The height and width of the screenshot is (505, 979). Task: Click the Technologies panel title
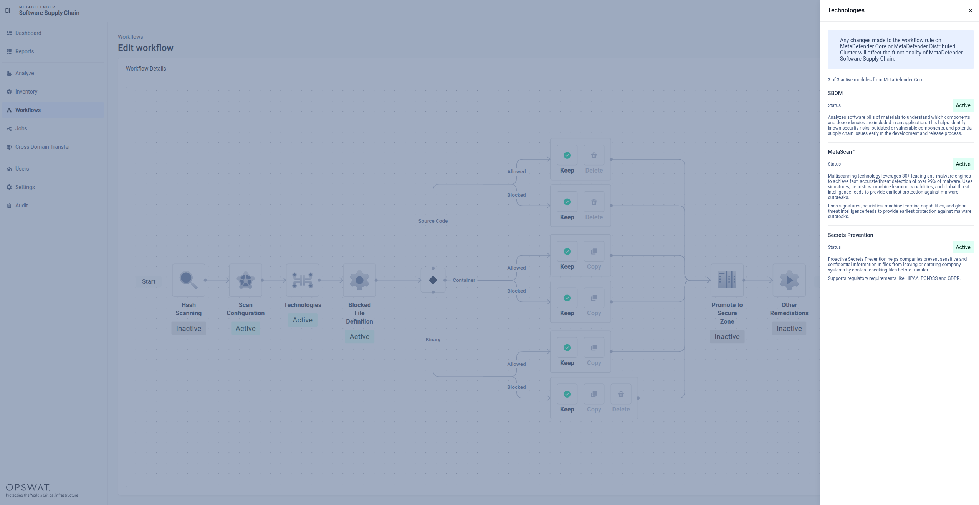846,10
